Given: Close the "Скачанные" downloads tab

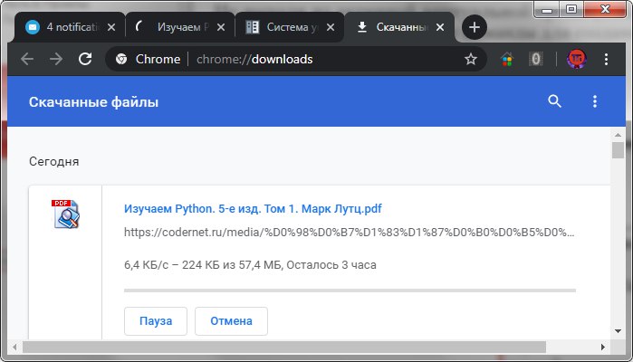Looking at the screenshot, I should (440, 27).
